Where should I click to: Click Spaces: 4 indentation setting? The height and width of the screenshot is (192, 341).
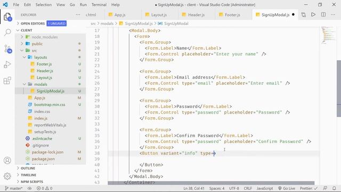[217, 188]
